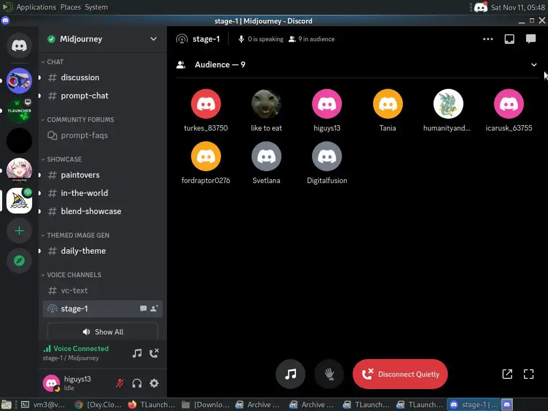Switch to [Downlo... folder taskbar item
548x411 pixels.
pos(205,405)
